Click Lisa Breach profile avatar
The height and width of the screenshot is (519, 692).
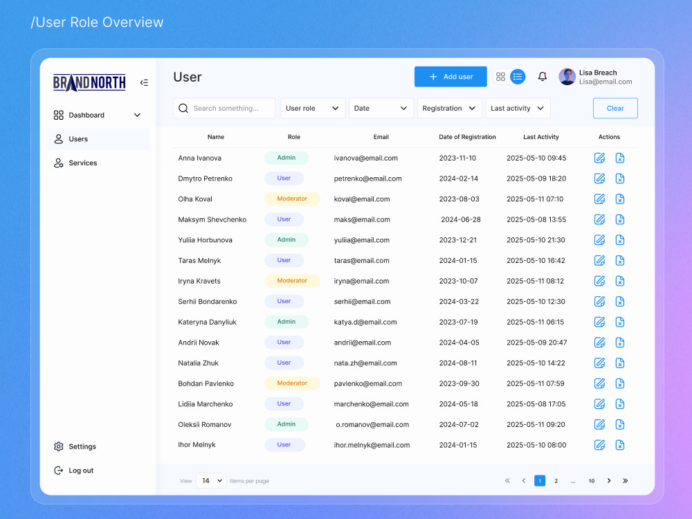click(x=567, y=77)
